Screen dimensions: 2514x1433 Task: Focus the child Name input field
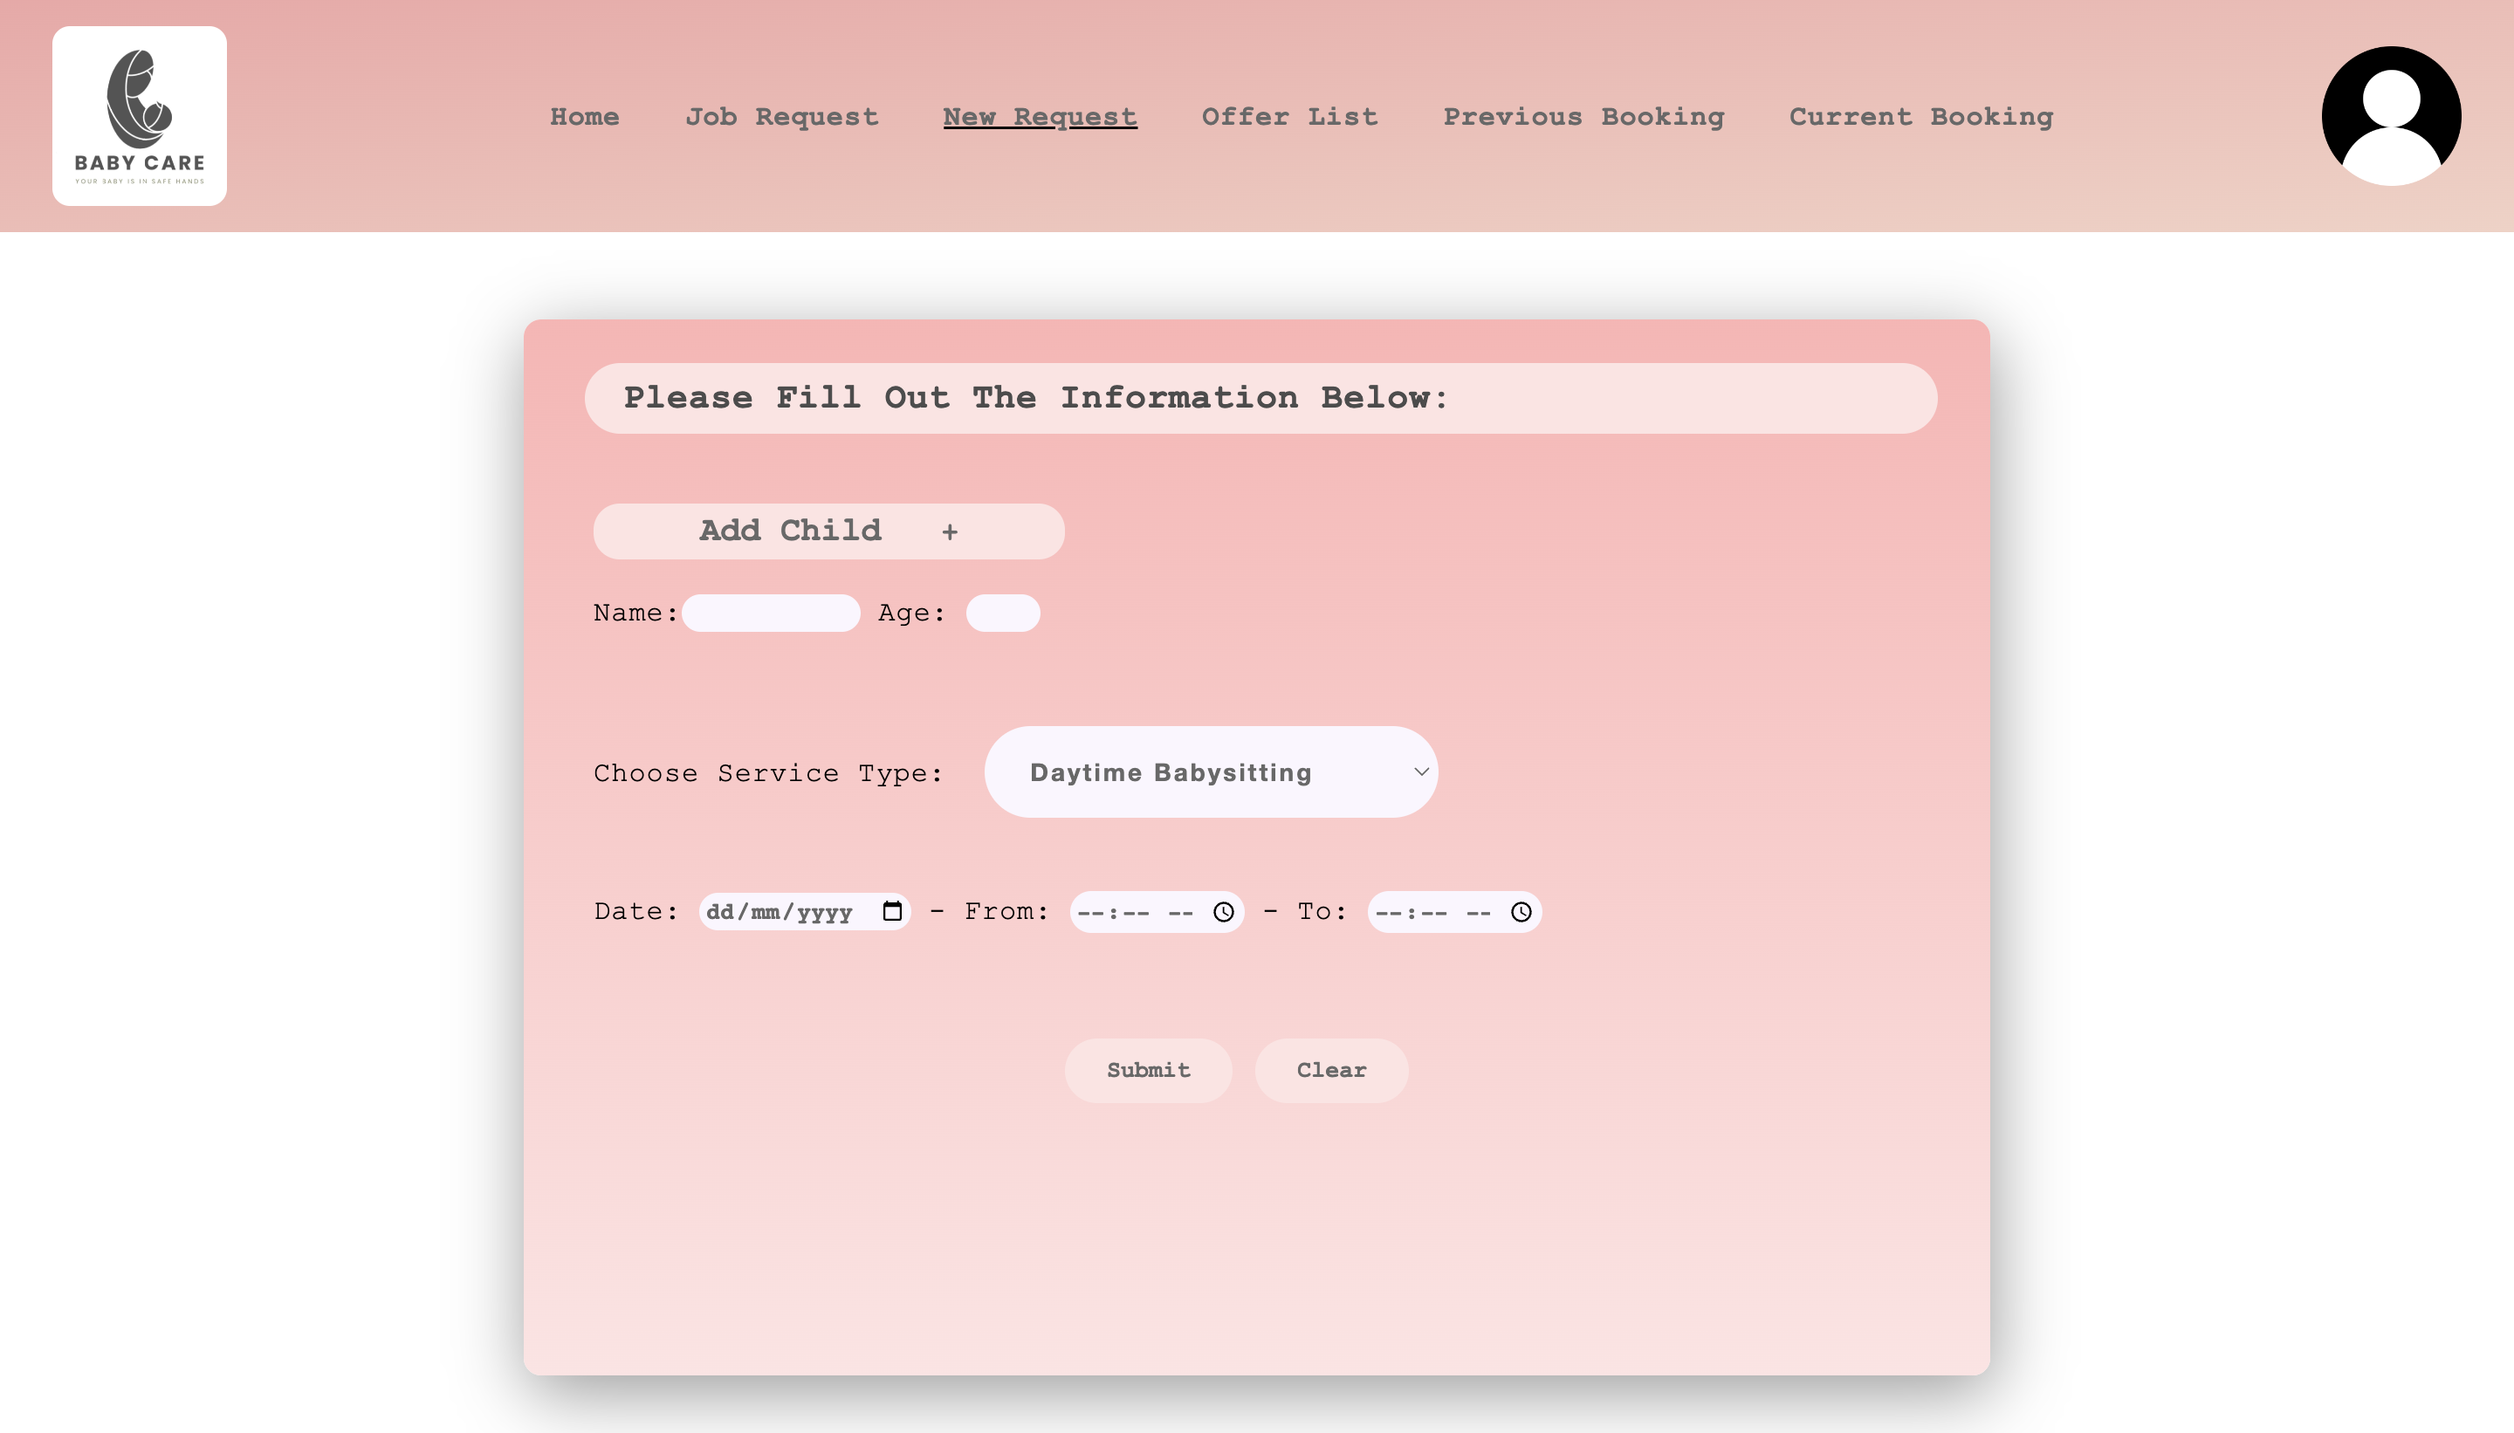coord(771,614)
